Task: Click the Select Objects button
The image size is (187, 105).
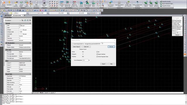Action: pyautogui.click(x=77, y=47)
